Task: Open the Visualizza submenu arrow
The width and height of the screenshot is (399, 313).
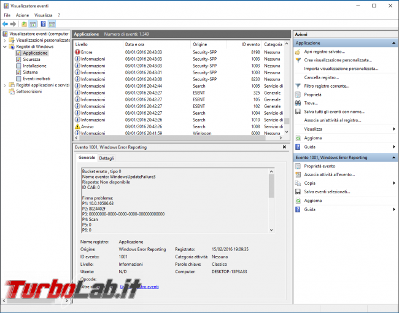Action: [x=393, y=129]
